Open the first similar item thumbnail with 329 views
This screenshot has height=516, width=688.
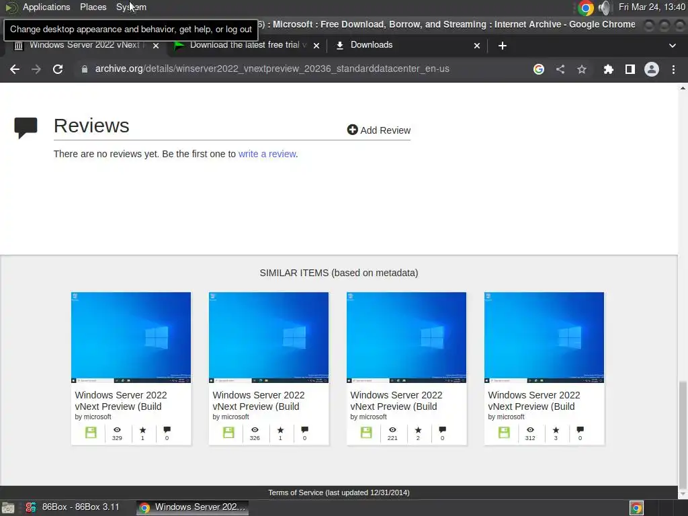[x=131, y=337]
